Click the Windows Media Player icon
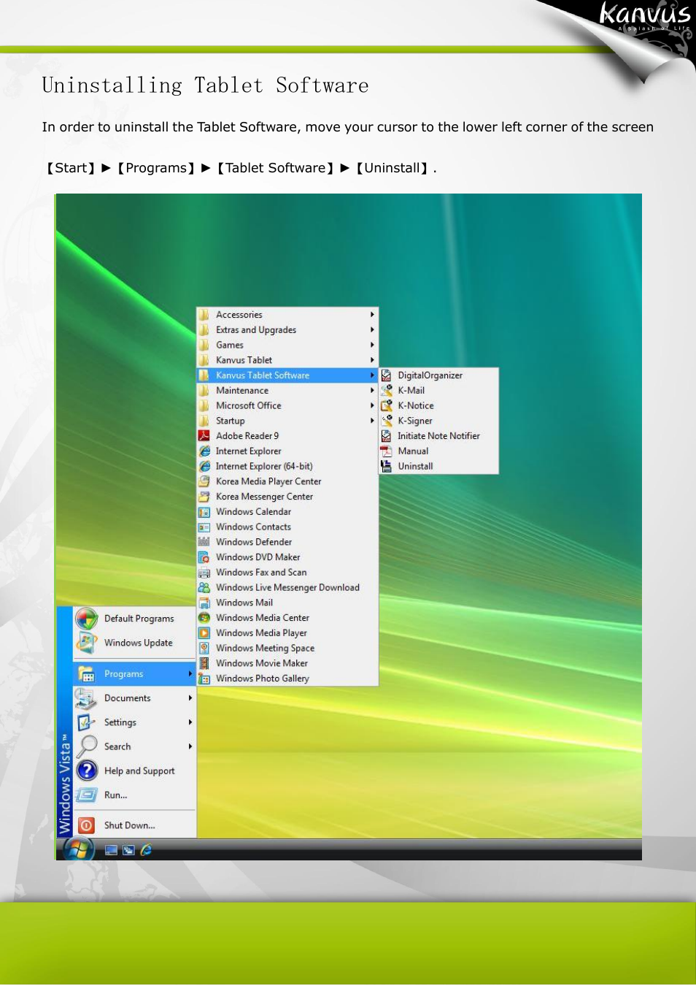Image resolution: width=696 pixels, height=986 pixels. click(x=204, y=633)
